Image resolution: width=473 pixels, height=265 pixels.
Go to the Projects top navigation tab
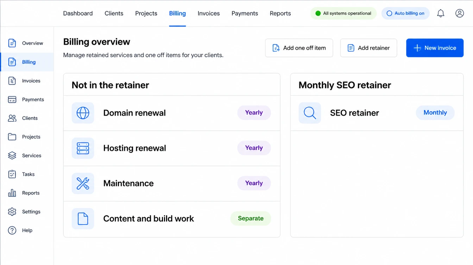pos(146,13)
